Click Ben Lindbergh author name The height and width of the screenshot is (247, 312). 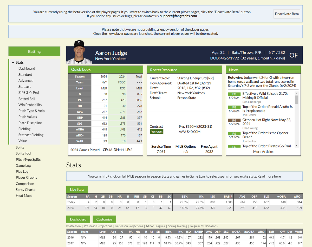coord(252,102)
